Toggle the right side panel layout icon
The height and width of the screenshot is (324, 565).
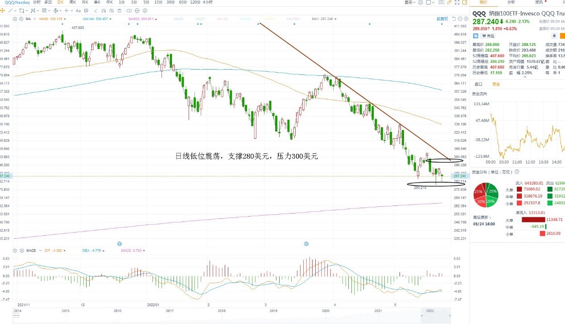coord(465,2)
